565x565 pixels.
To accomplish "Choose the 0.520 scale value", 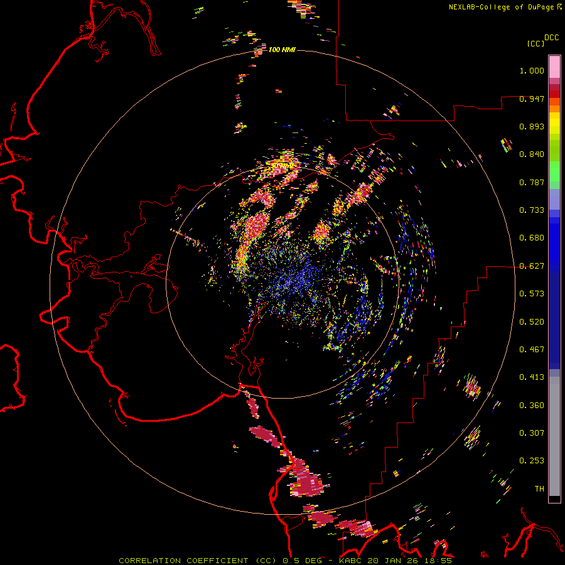I will (x=532, y=322).
